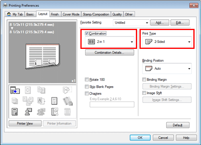201x145 pixels.
Task: Click the Edit... favorite button
Action: (180, 22)
